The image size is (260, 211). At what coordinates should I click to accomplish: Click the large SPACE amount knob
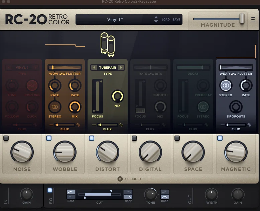(193, 152)
